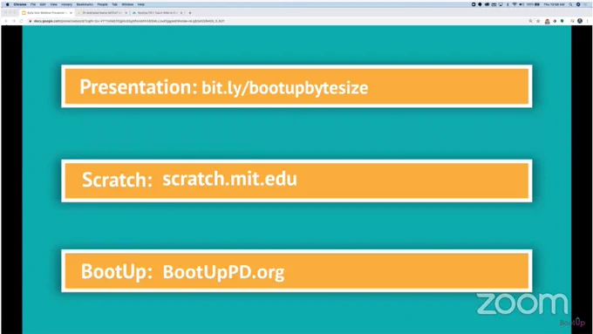593x334 pixels.
Task: Reload the current page
Action: point(21,21)
